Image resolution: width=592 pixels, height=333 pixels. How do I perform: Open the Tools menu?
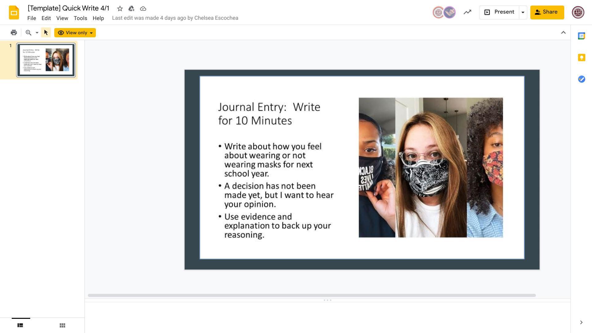[80, 18]
